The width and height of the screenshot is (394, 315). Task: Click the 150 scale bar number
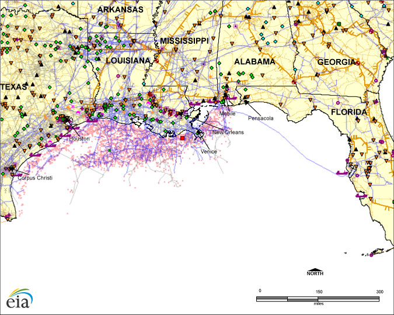pyautogui.click(x=319, y=292)
